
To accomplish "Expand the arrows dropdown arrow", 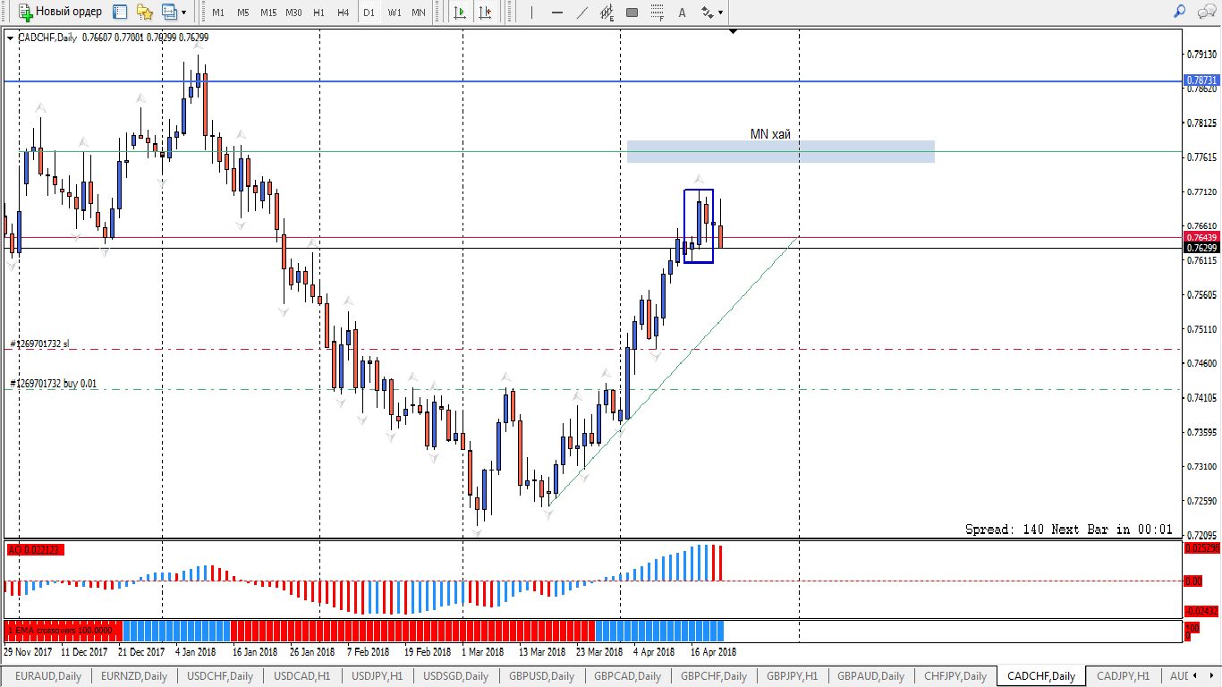I will click(721, 13).
